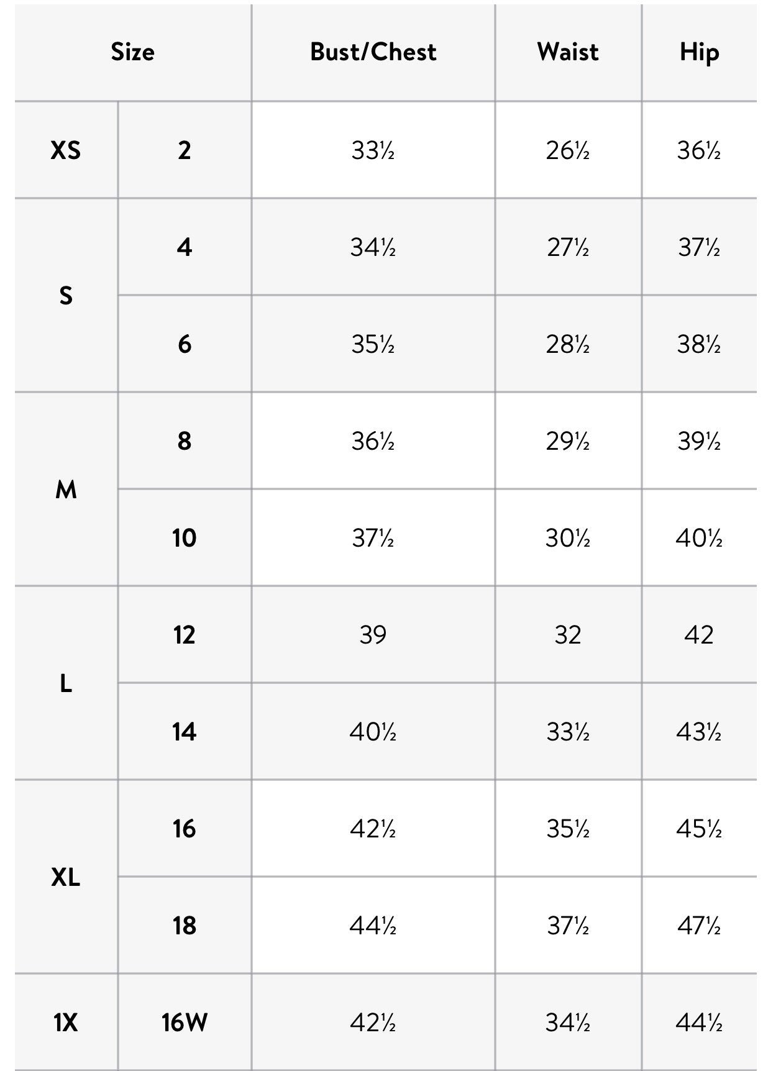
Task: Select the L size label
Action: click(x=66, y=683)
